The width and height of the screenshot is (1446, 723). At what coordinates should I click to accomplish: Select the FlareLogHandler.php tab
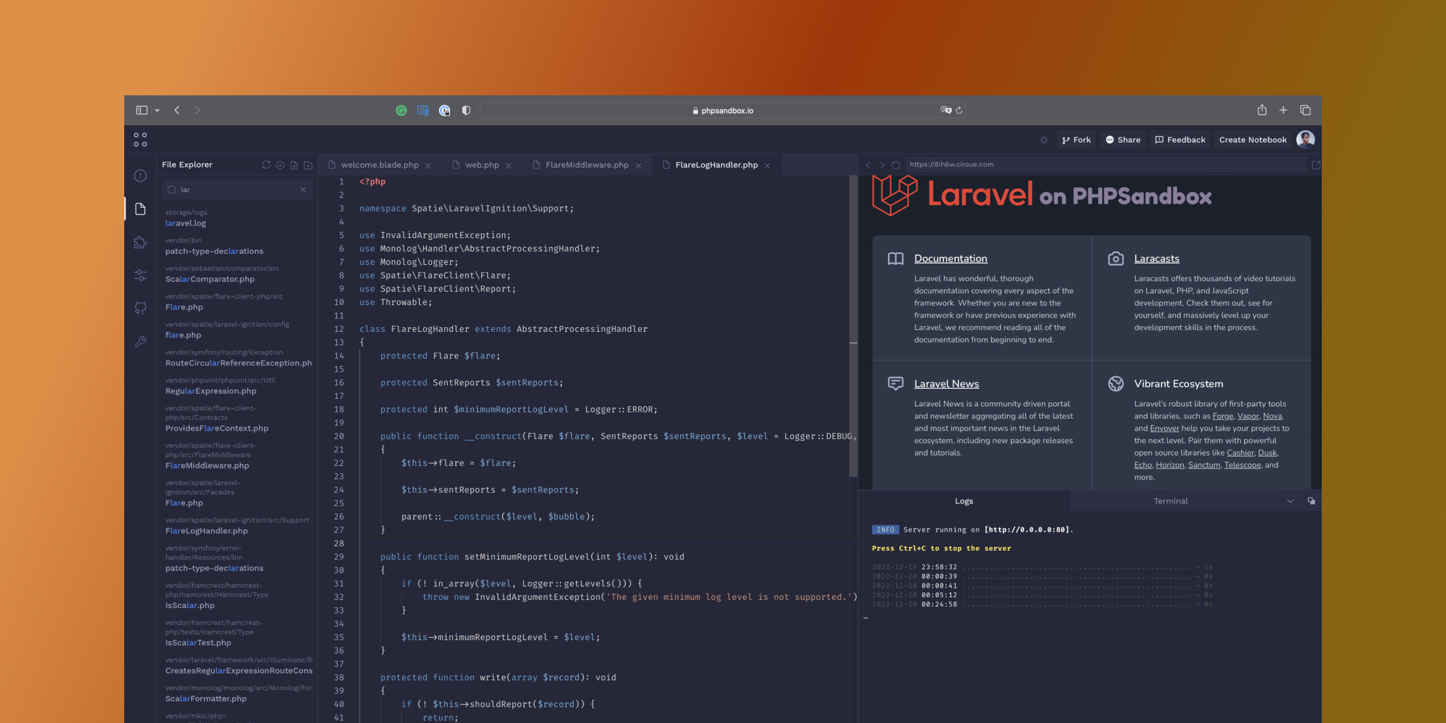click(716, 165)
